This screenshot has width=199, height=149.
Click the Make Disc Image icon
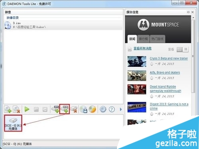[x=84, y=109]
